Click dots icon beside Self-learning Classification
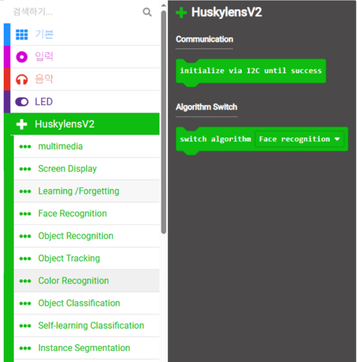The image size is (357, 362). (25, 326)
